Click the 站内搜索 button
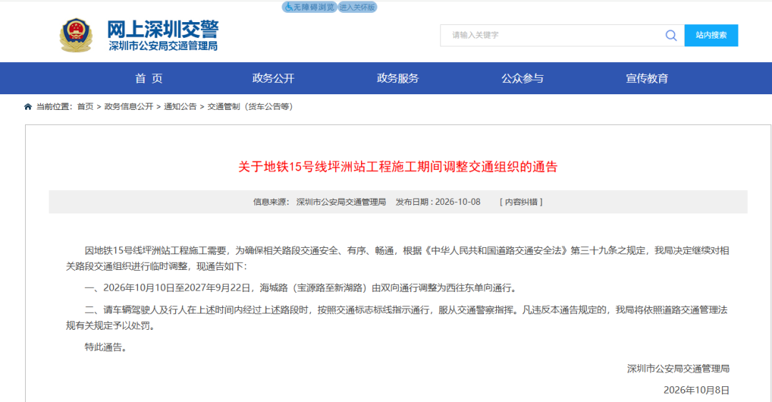Screen dimensions: 772x402 (x=711, y=36)
